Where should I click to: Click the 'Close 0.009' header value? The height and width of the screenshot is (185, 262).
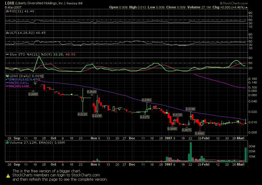[x=176, y=7]
